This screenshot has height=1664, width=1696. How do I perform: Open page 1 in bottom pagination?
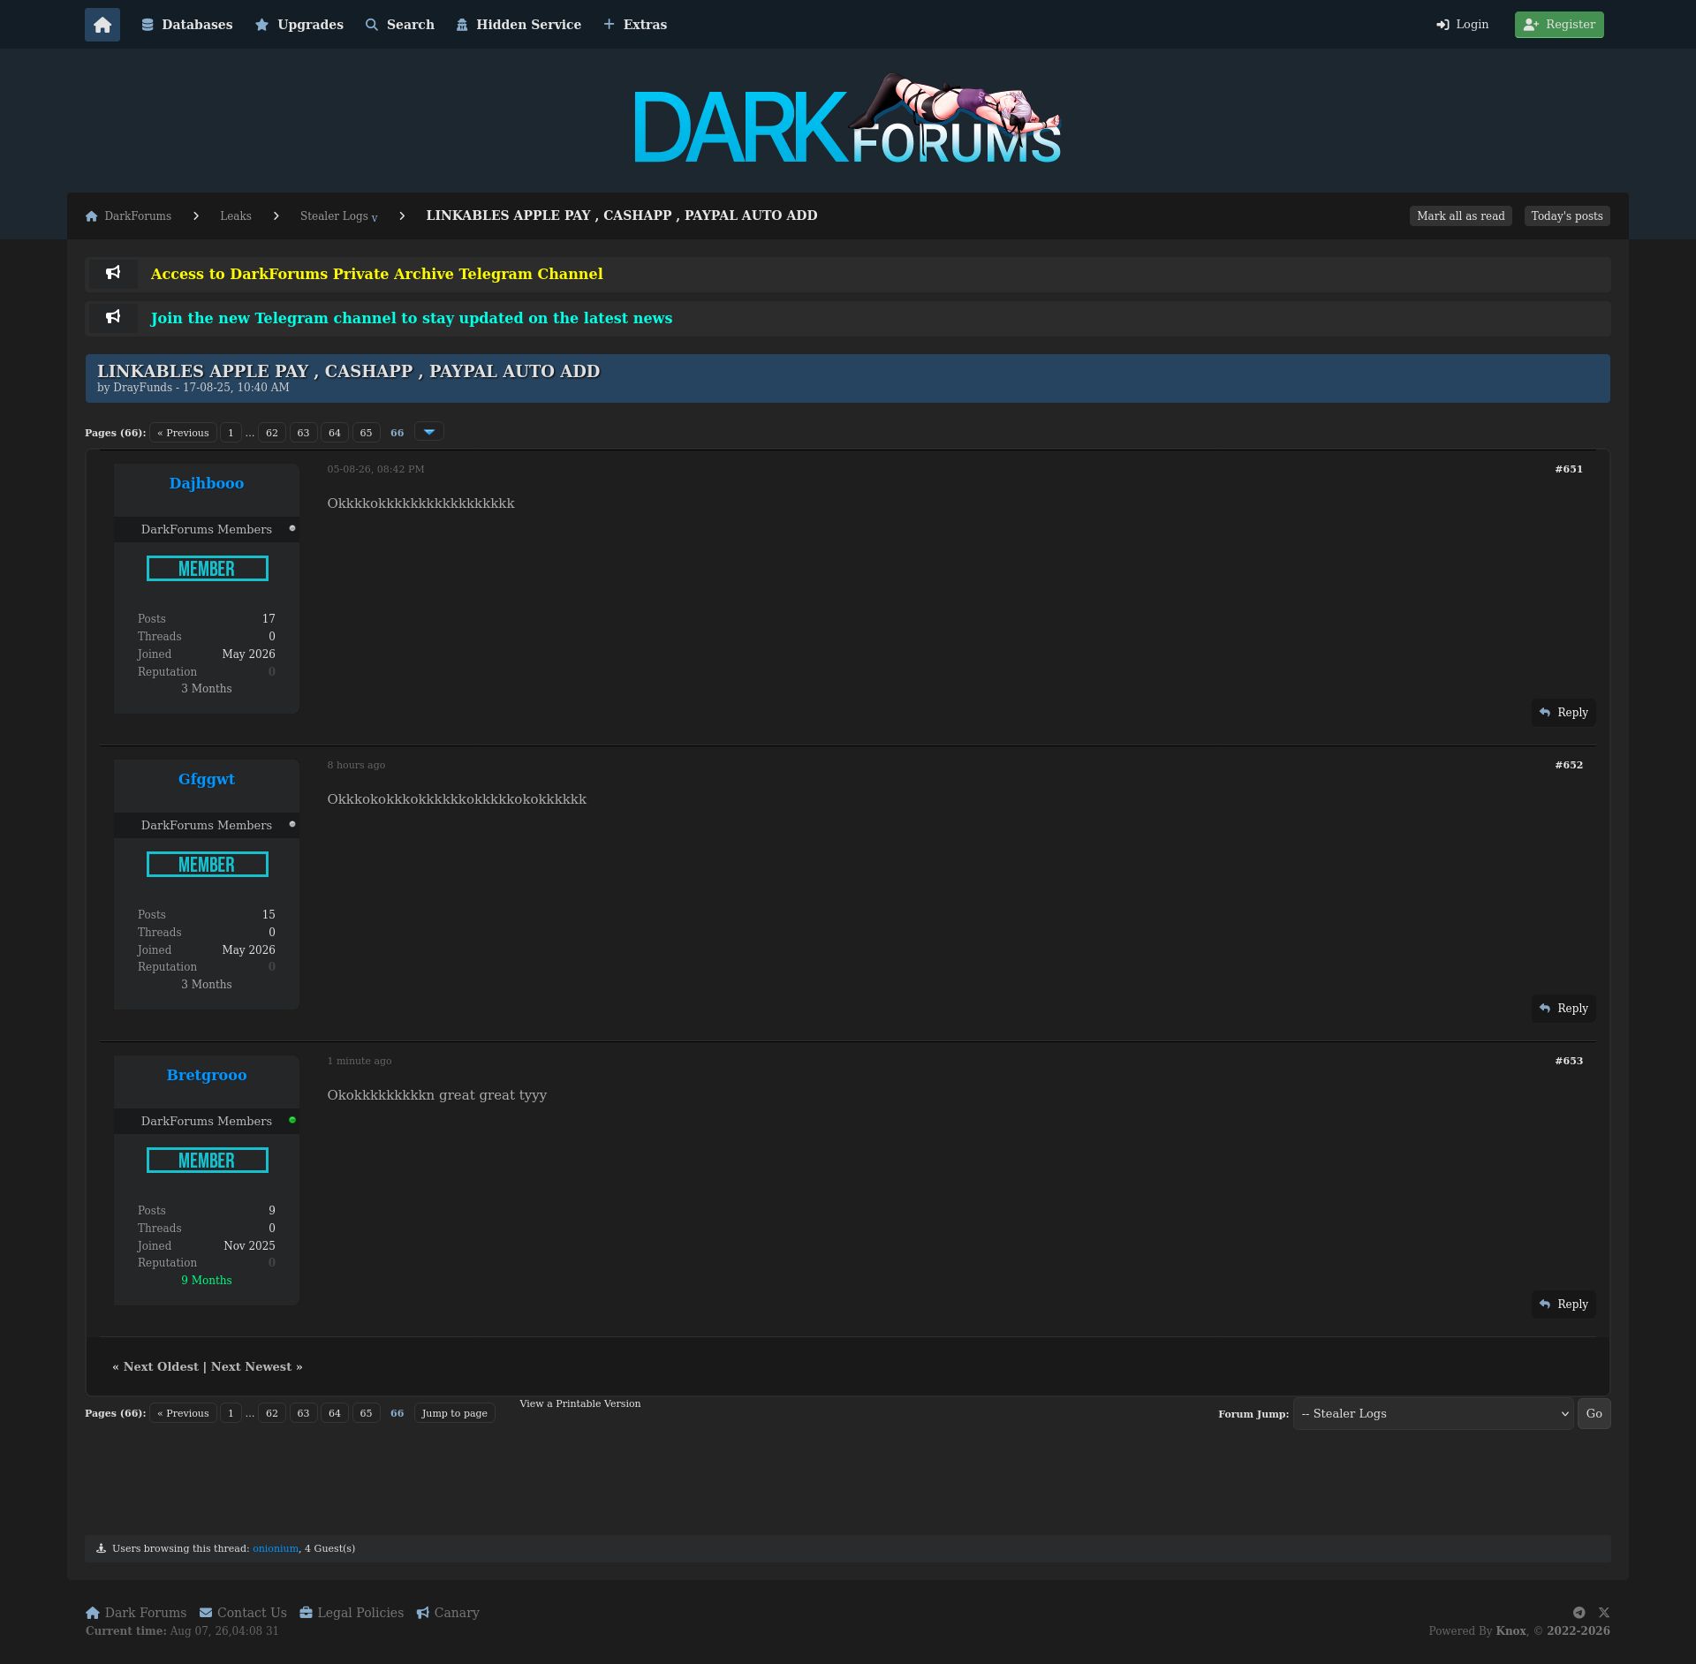[231, 1413]
